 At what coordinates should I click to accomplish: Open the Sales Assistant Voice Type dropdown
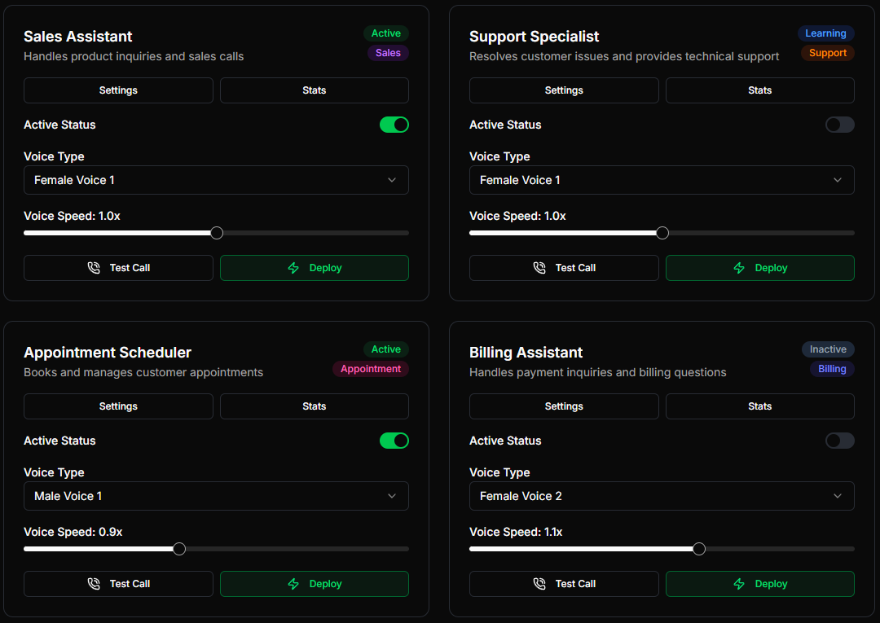point(216,180)
